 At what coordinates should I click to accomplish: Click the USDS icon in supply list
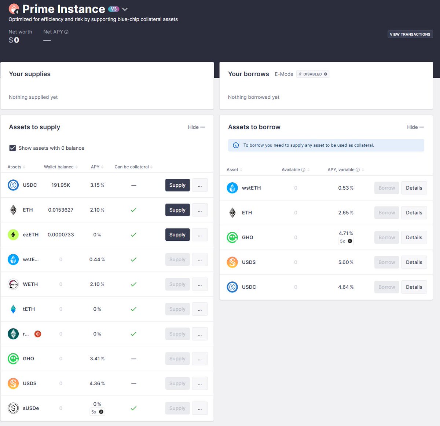click(13, 383)
